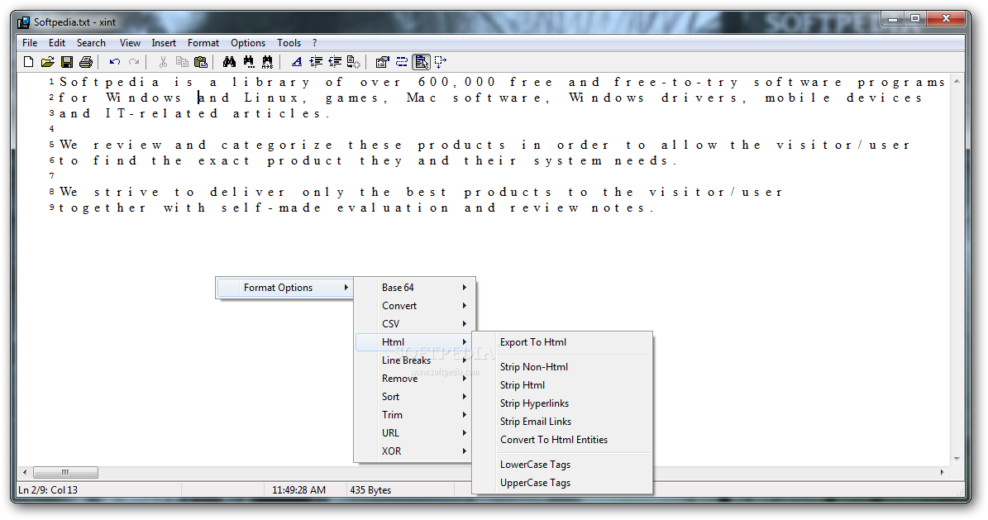Screen dimensions: 988x520
Task: Choose LowerCase Tags
Action: point(562,465)
